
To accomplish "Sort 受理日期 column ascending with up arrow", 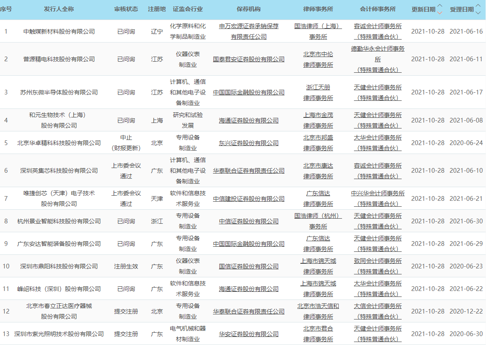I will (478, 6).
